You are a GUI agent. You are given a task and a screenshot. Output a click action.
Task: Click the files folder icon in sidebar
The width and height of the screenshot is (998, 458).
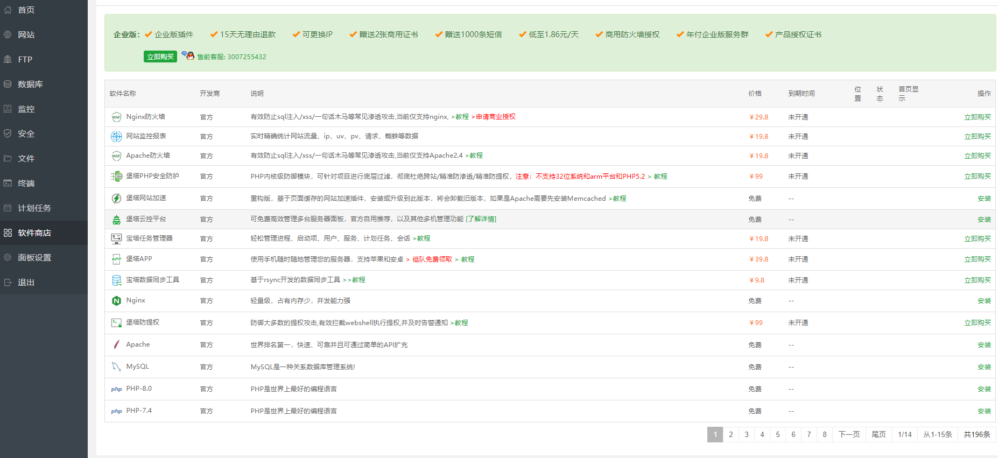pos(8,158)
